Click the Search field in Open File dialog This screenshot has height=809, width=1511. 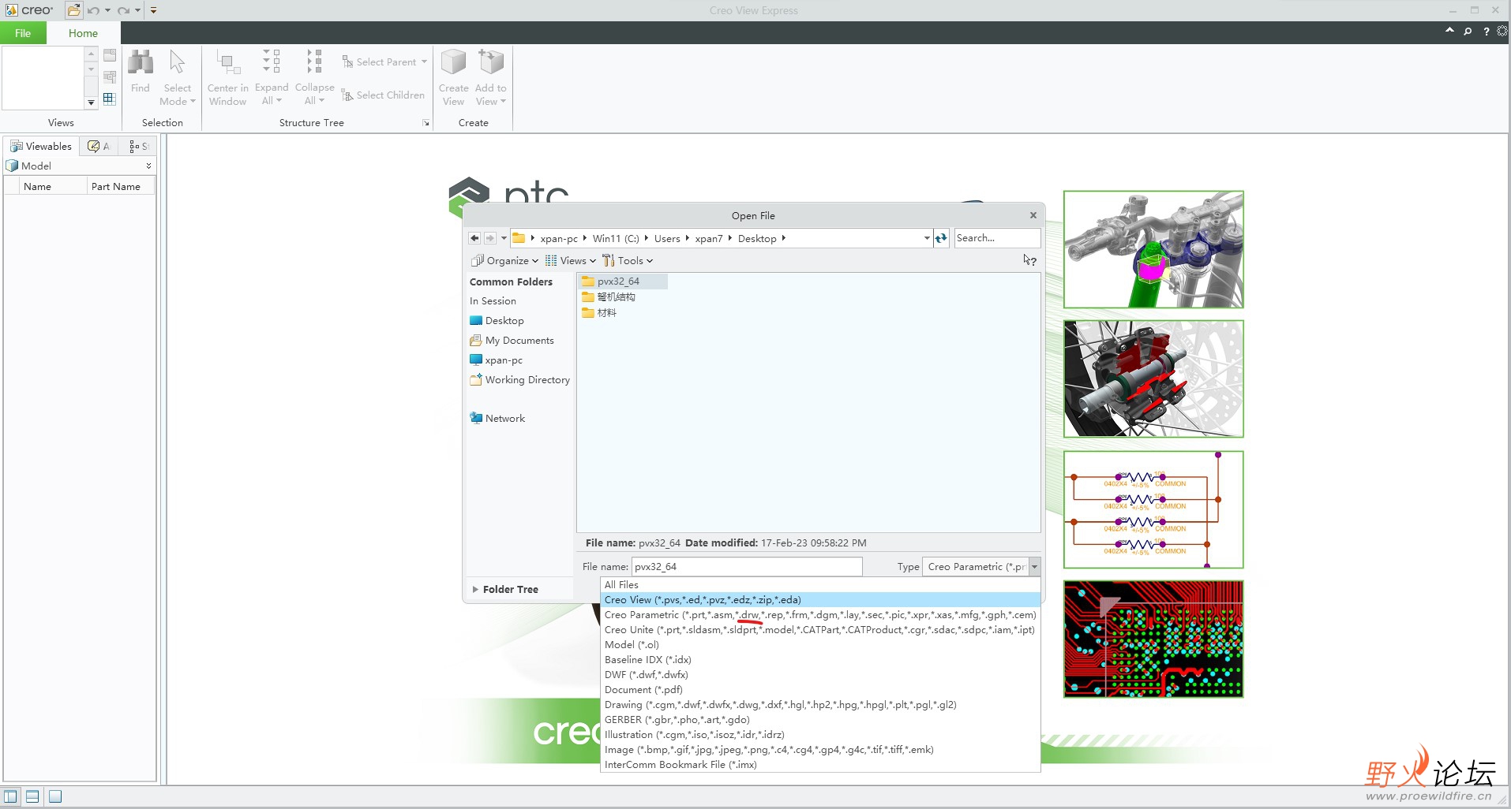click(997, 238)
